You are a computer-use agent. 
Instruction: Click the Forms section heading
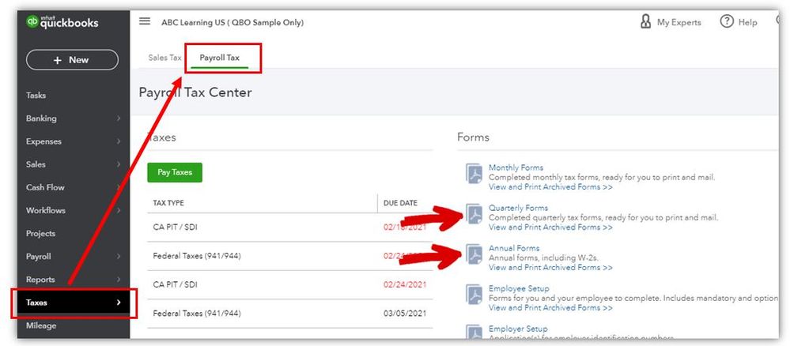tap(473, 137)
